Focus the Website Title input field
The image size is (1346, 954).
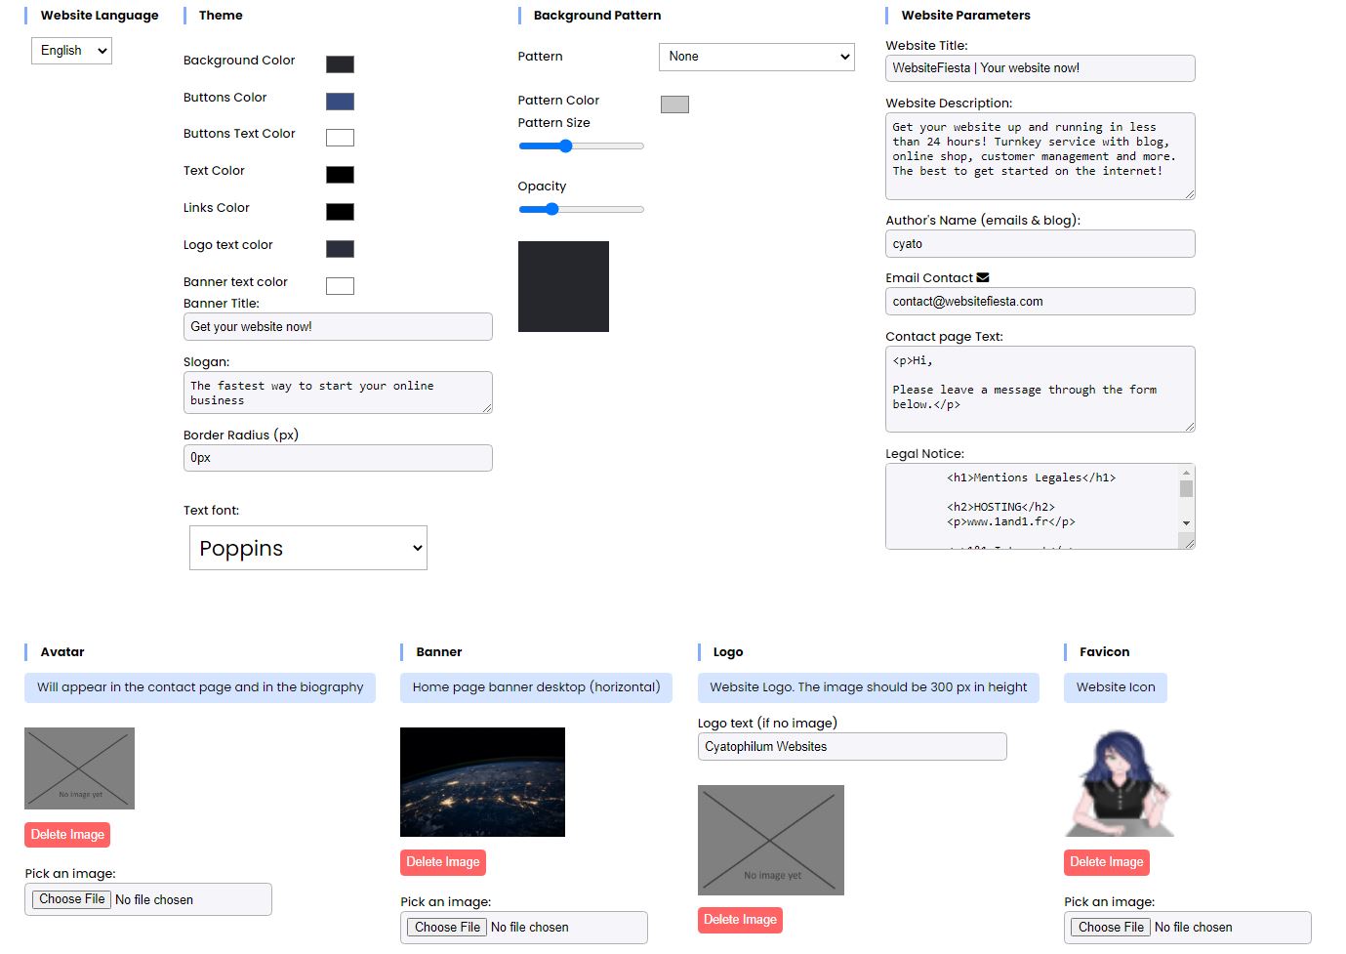1040,68
